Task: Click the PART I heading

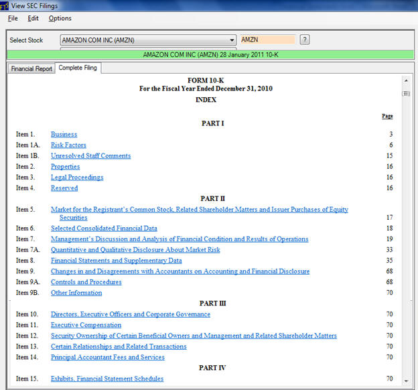Action: (213, 123)
